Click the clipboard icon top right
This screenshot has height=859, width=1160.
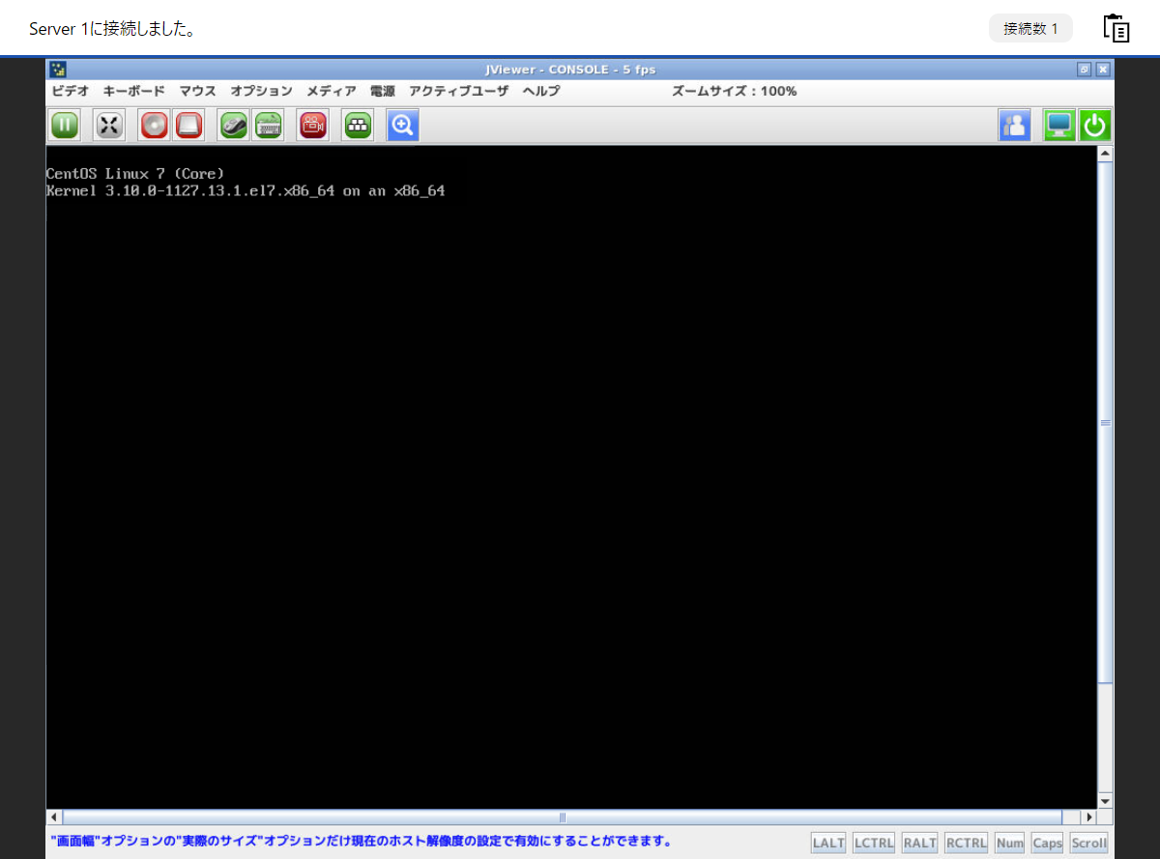pyautogui.click(x=1116, y=28)
